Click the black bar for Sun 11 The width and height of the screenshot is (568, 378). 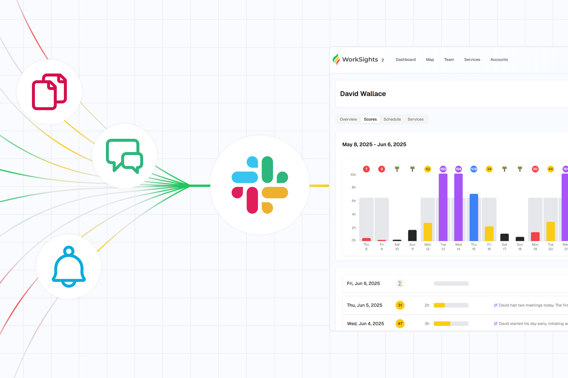click(x=412, y=235)
